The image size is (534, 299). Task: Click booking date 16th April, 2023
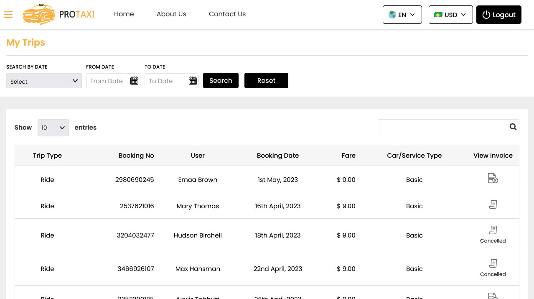click(278, 206)
